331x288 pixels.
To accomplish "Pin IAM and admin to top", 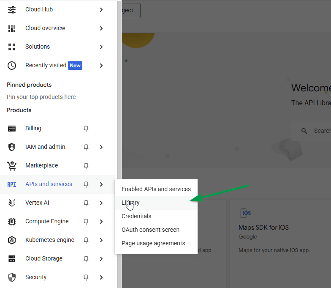I will 86,147.
